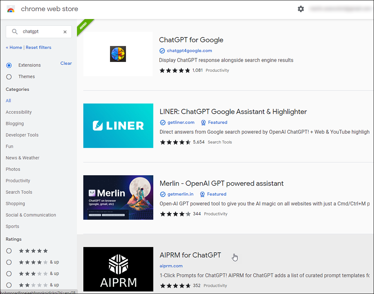Focus the search field containing chatgpt
374x294 pixels.
pyautogui.click(x=39, y=32)
